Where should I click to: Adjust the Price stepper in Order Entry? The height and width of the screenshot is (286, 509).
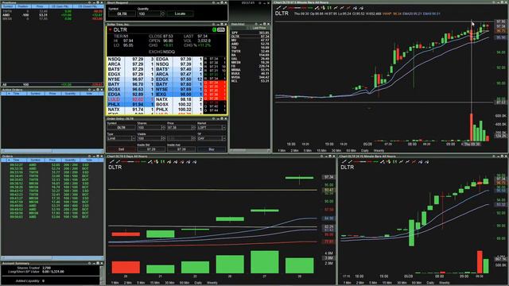[193, 128]
